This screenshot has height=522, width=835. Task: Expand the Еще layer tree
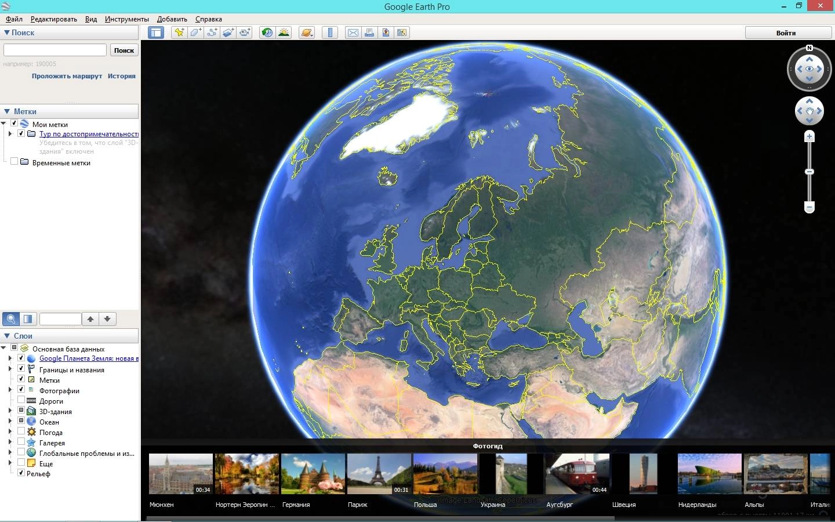tap(10, 463)
